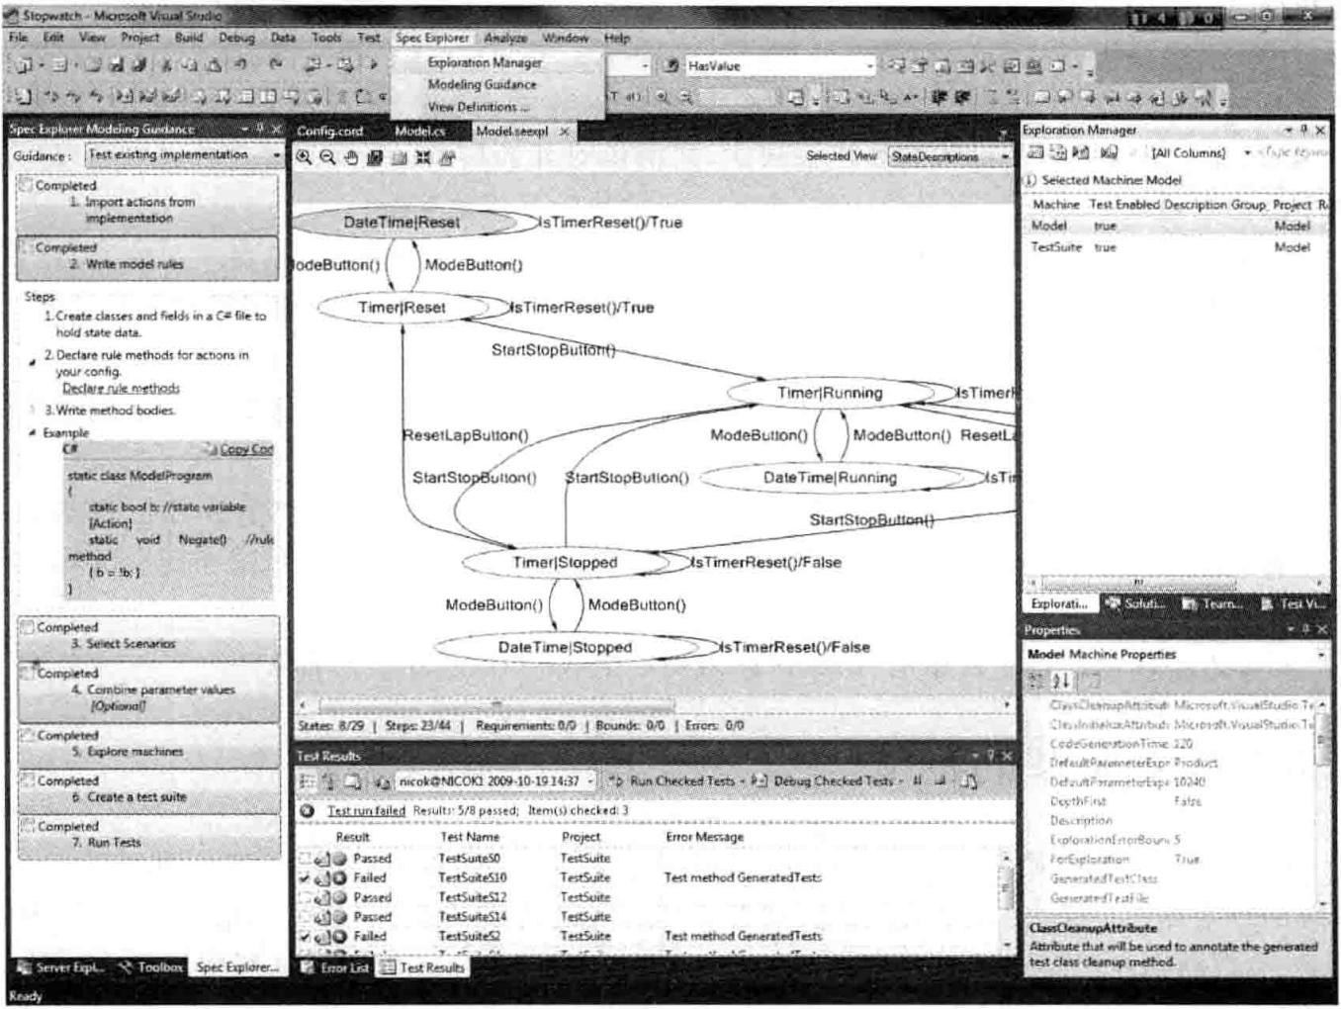Toggle Completed checkbox for Run Tests step
1341x1009 pixels.
coord(29,826)
